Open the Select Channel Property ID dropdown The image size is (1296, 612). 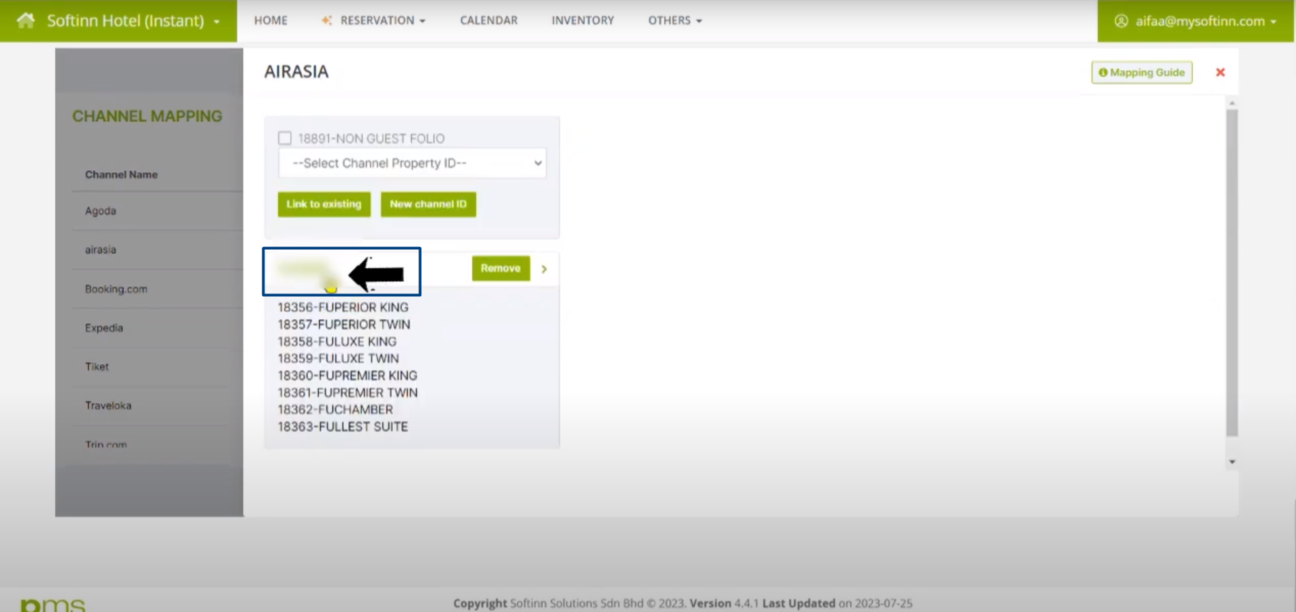click(x=412, y=163)
